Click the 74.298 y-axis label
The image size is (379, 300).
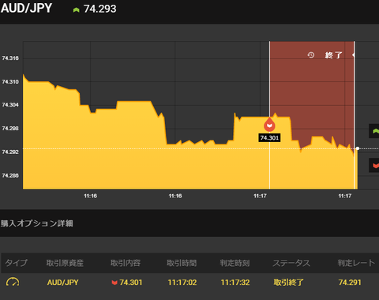10,129
